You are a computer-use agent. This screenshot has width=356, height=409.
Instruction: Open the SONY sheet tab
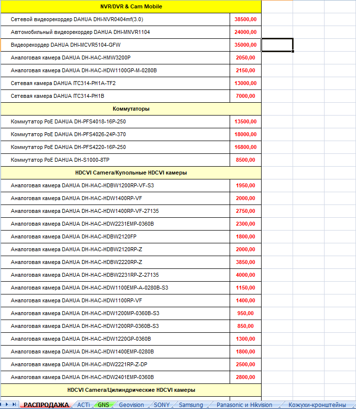point(162,405)
